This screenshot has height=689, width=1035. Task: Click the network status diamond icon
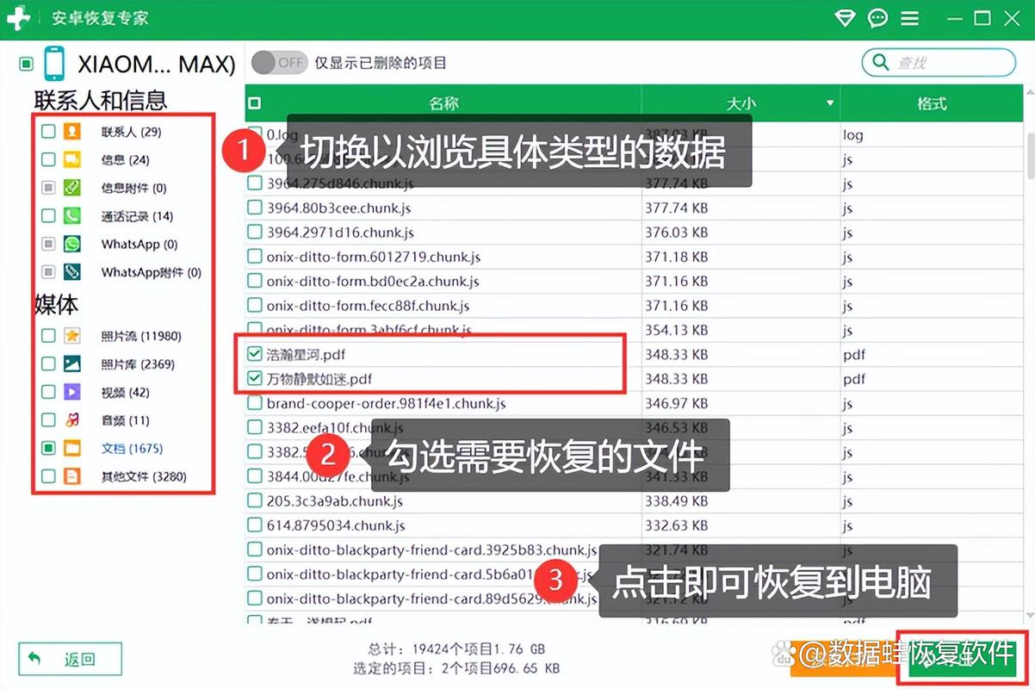point(845,17)
